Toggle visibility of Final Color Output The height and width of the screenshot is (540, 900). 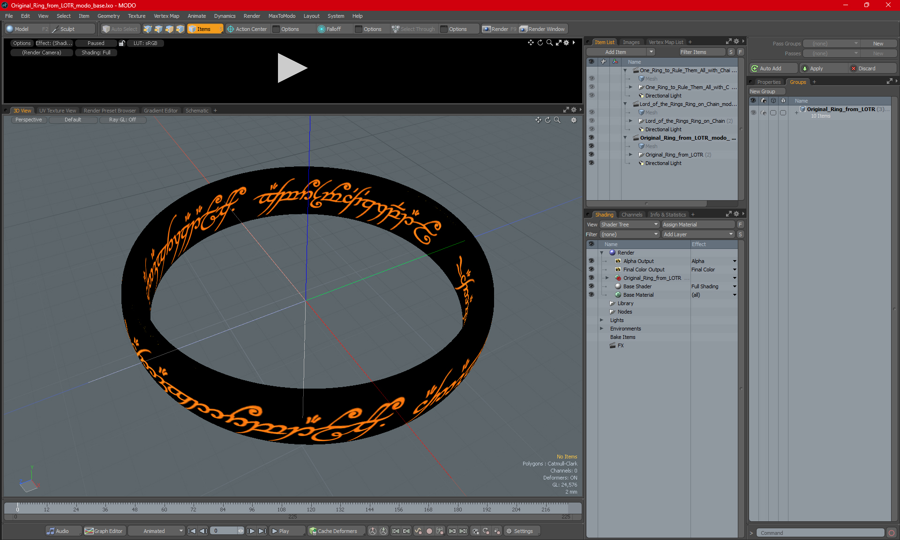(x=592, y=270)
